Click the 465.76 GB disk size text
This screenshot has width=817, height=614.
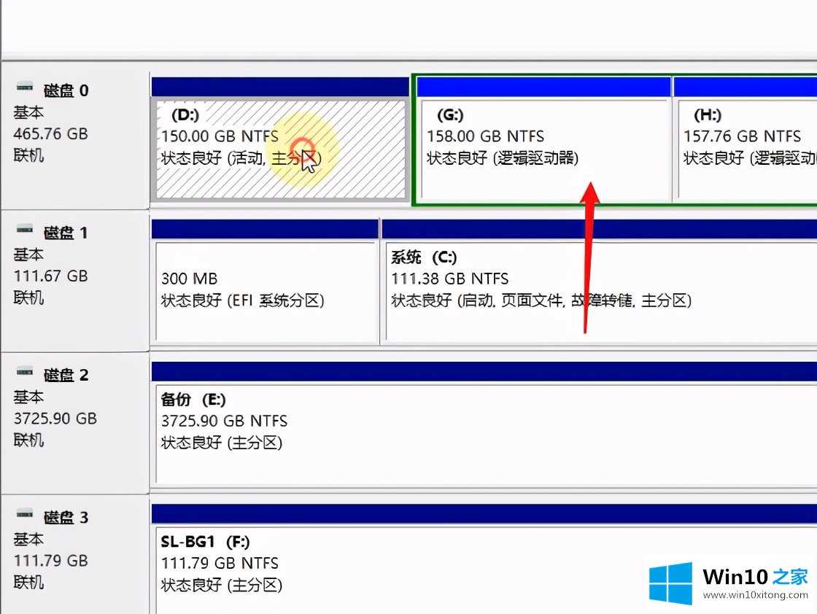tap(50, 134)
